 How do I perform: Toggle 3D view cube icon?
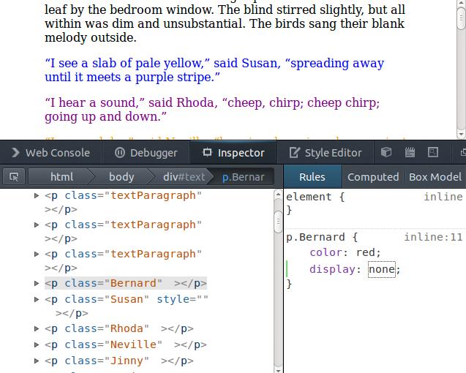pyautogui.click(x=386, y=152)
